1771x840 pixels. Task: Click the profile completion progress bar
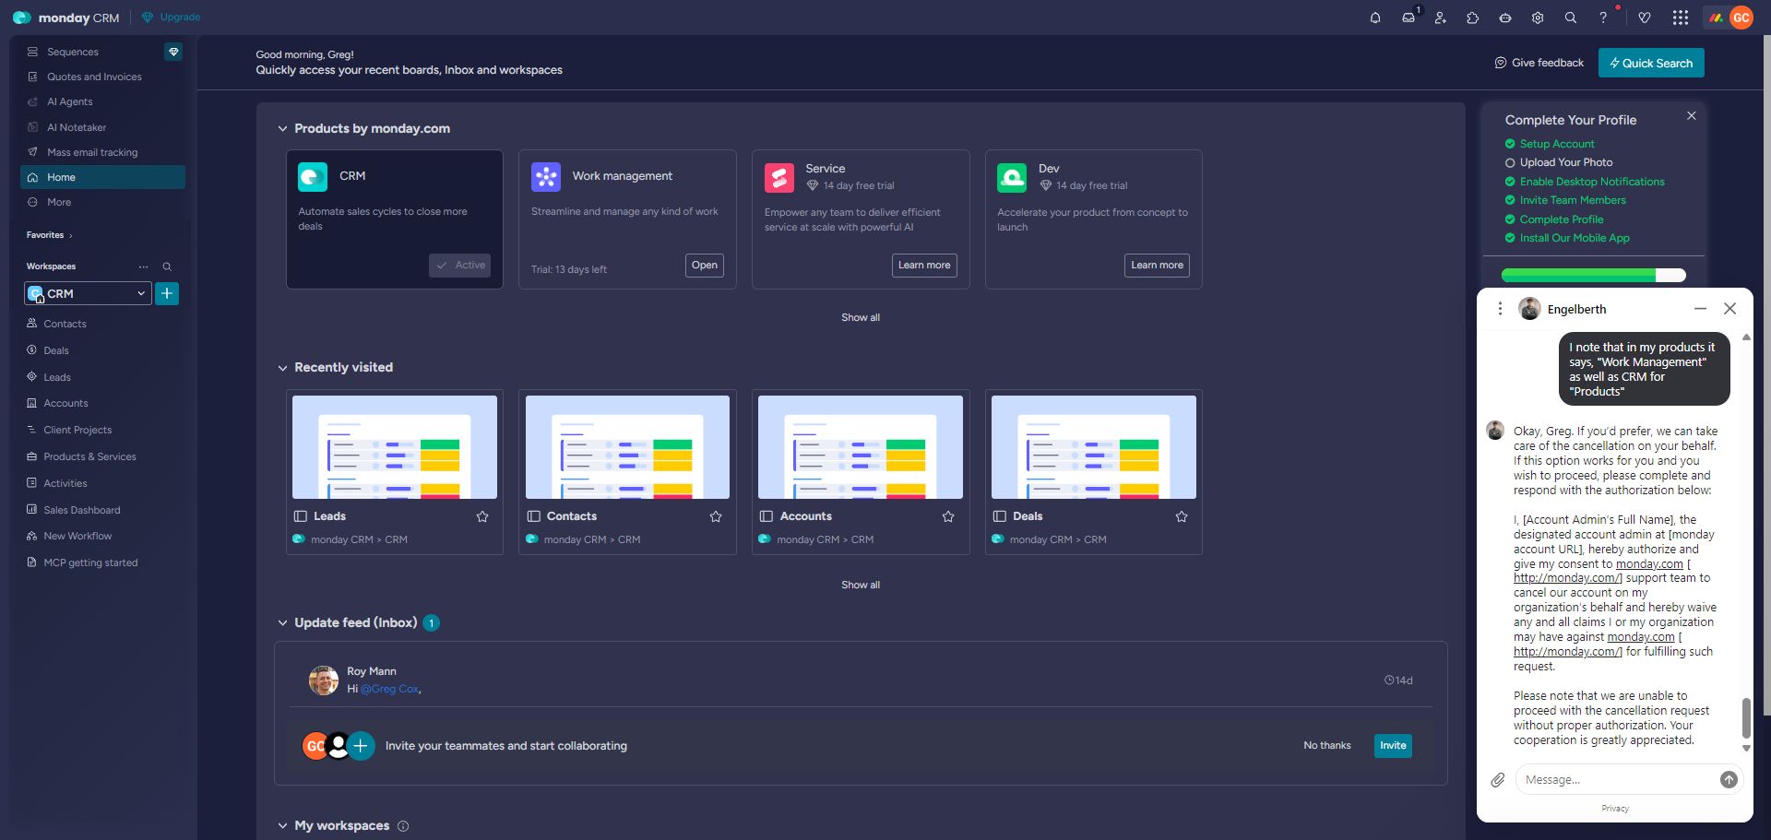[x=1593, y=275]
